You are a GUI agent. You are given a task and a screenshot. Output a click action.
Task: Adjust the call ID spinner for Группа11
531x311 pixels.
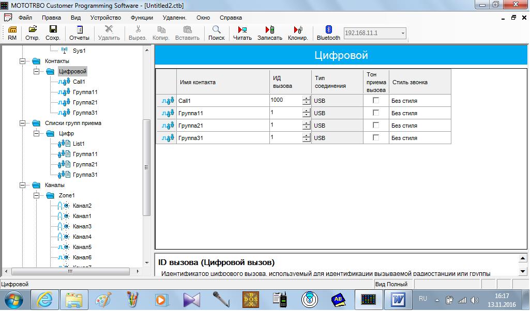(307, 113)
